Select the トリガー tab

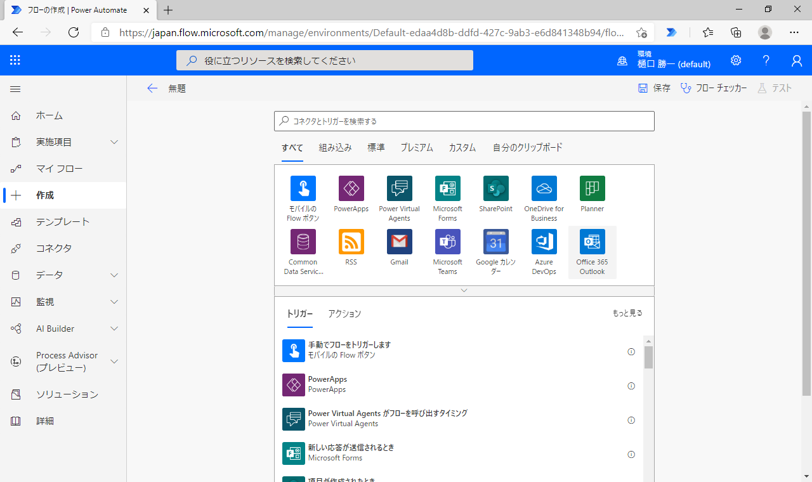tap(300, 314)
